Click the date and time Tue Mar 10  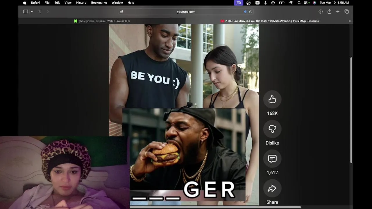(334, 3)
